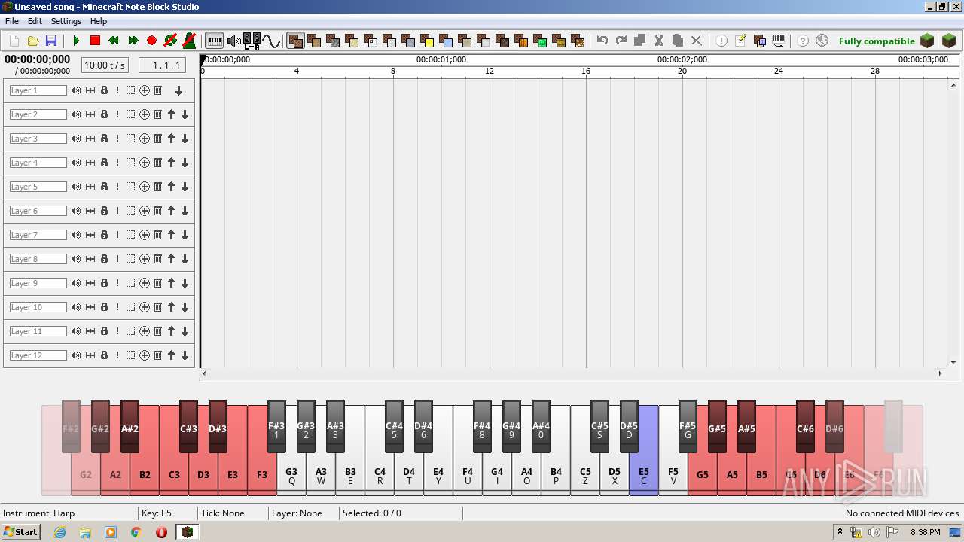Image resolution: width=964 pixels, height=542 pixels.
Task: Save the song with the floppy disk icon
Action: pos(51,41)
